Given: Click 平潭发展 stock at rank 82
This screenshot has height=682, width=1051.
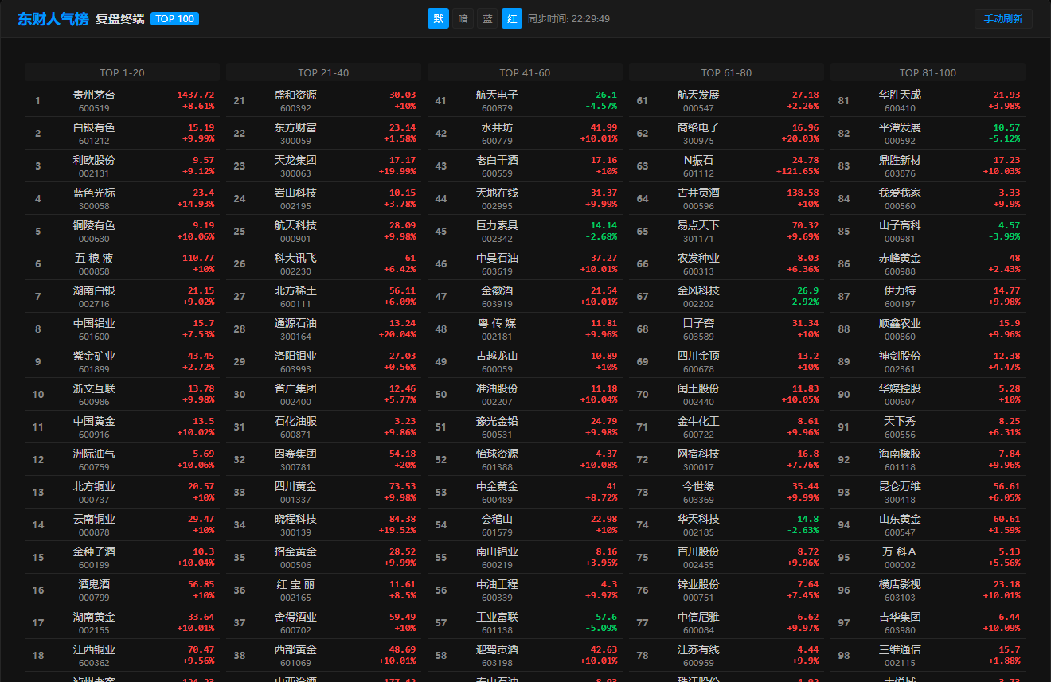Looking at the screenshot, I should [928, 133].
